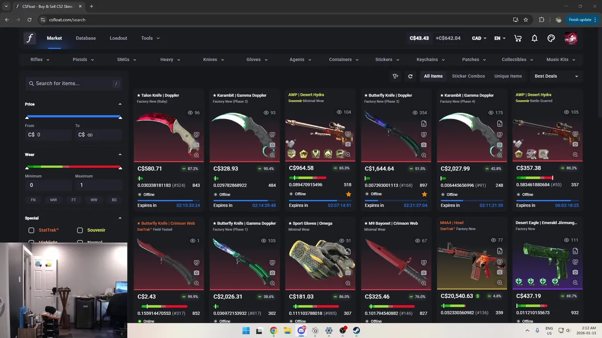
Task: Document icon on Desert Eagle Emerald card
Action: click(575, 252)
